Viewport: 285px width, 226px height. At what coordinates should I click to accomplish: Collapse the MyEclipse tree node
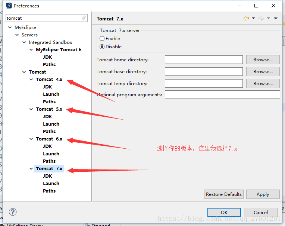10,28
